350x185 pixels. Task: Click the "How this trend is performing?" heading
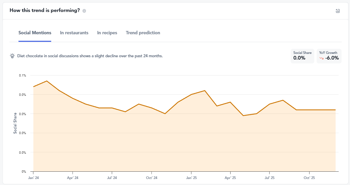[x=45, y=10]
